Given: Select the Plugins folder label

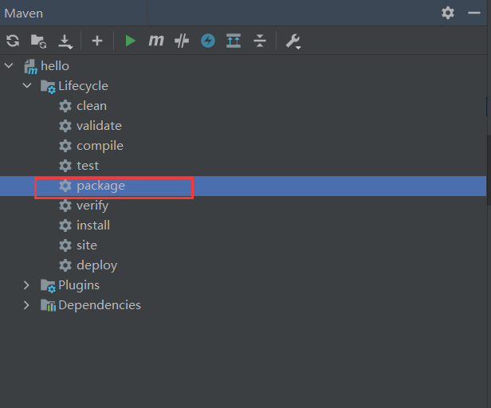Looking at the screenshot, I should pyautogui.click(x=79, y=285).
